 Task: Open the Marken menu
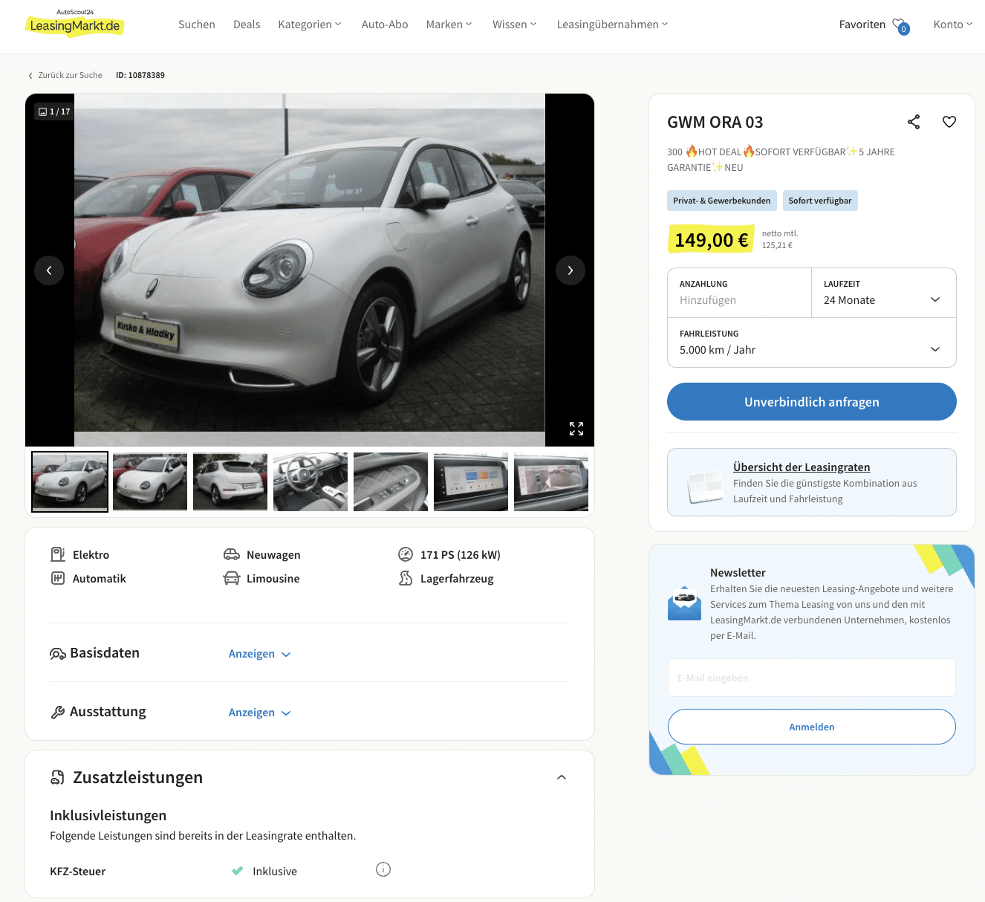[x=449, y=25]
